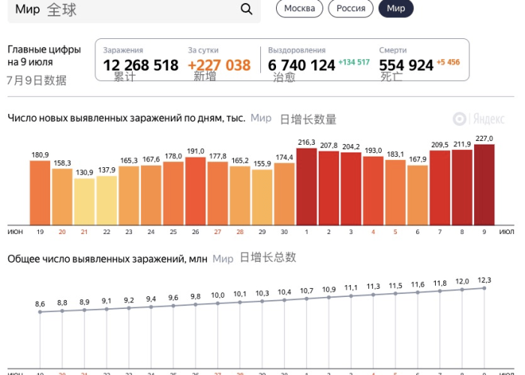Click the Смерти label
Screen dimensions: 525x375
[393, 50]
